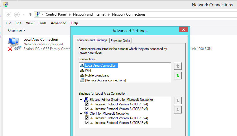This screenshot has width=237, height=136.
Task: Move selected connection down with green arrow
Action: click(x=178, y=76)
